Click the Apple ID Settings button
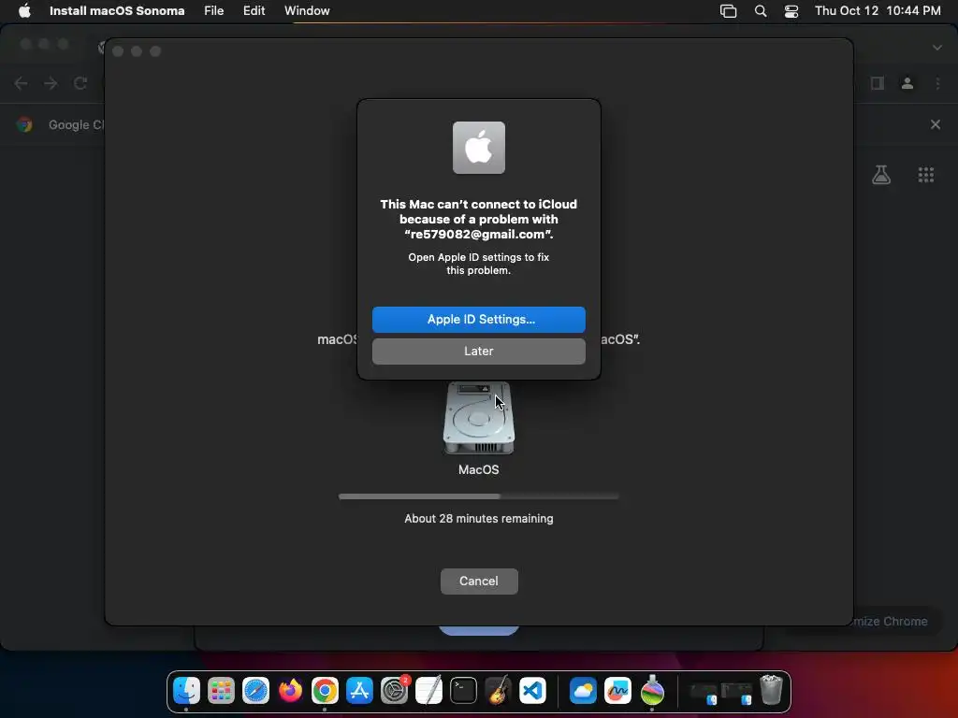The width and height of the screenshot is (958, 718). click(x=478, y=320)
